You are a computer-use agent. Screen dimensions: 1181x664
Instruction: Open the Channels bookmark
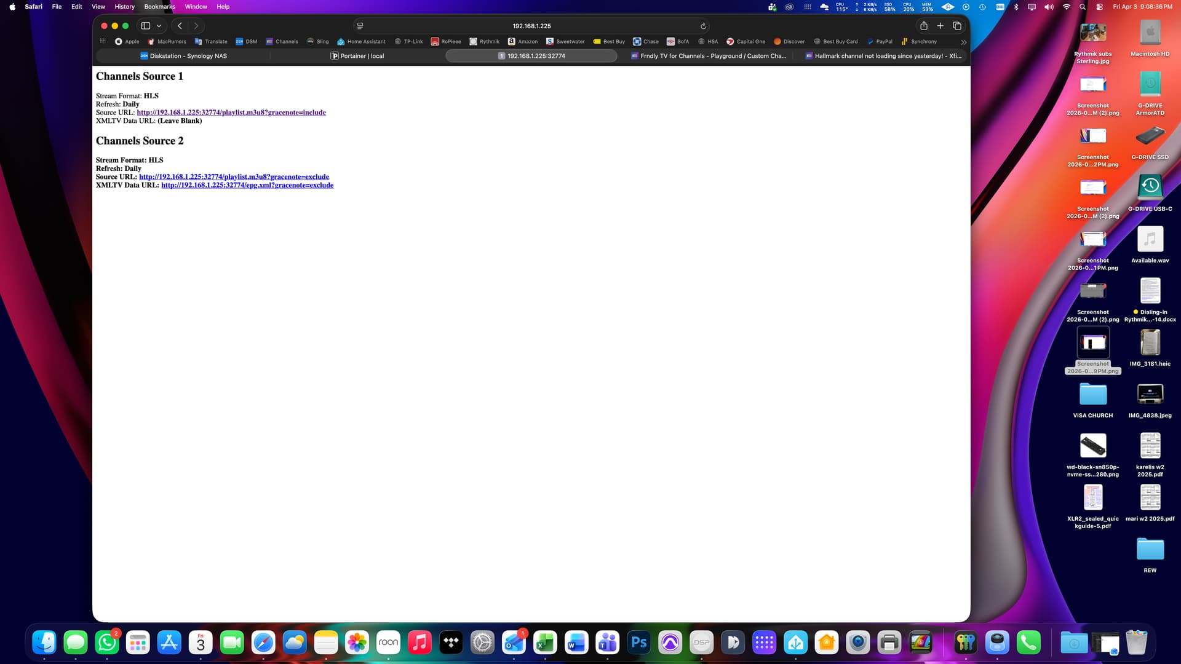282,42
